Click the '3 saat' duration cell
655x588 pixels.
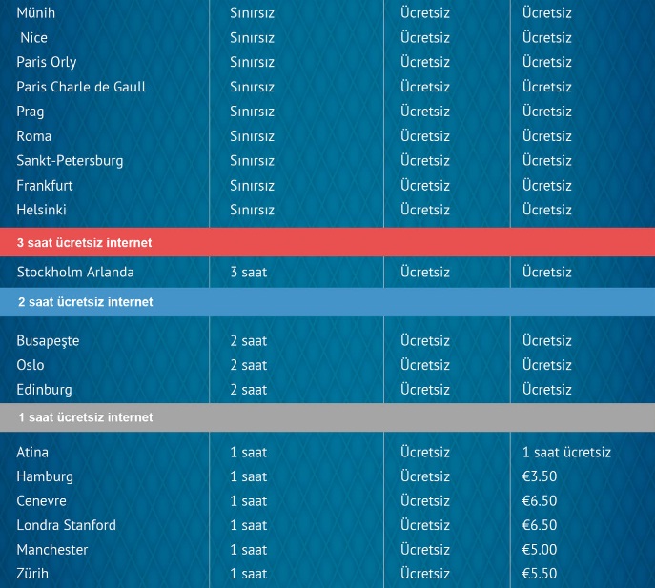coord(248,273)
